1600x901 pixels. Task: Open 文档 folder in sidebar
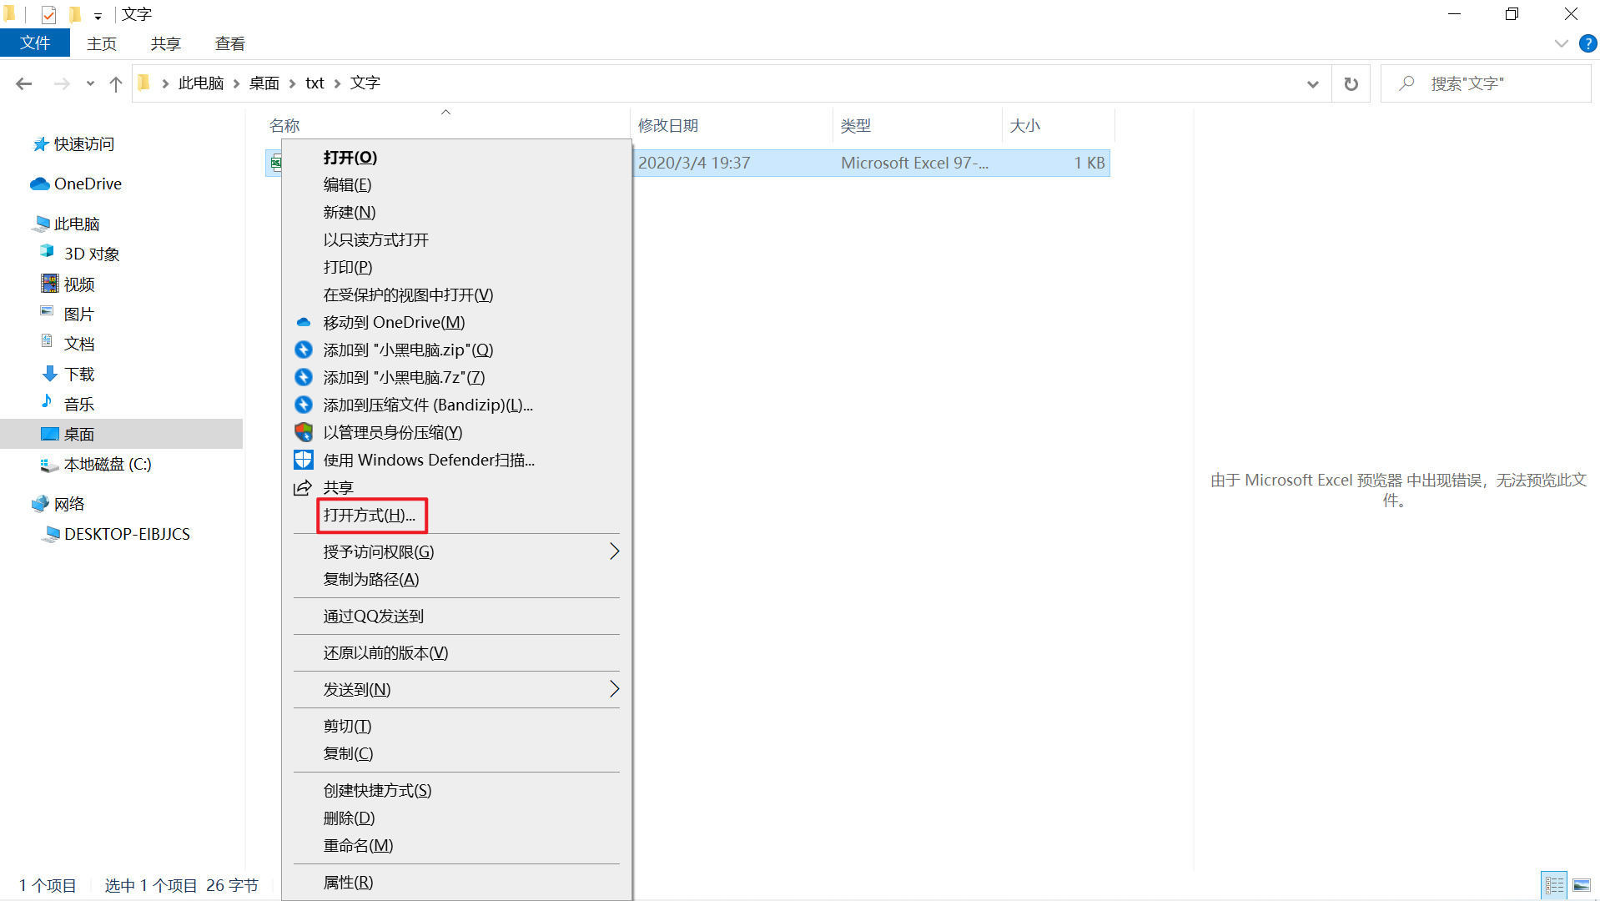click(x=79, y=344)
